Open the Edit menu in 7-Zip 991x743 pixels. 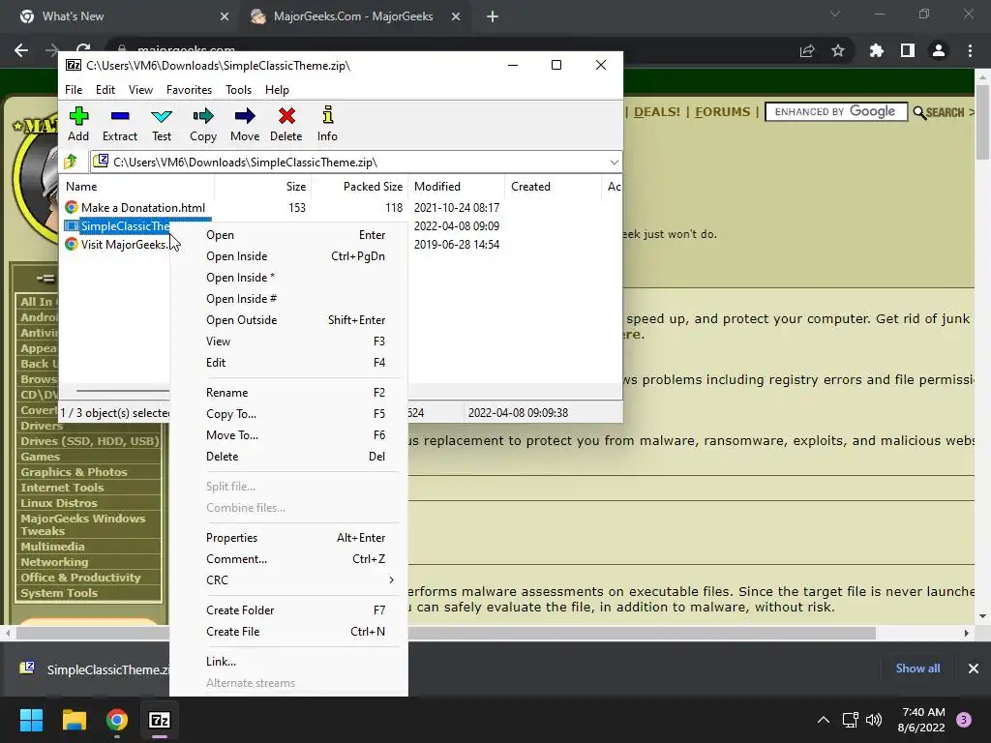(x=105, y=90)
